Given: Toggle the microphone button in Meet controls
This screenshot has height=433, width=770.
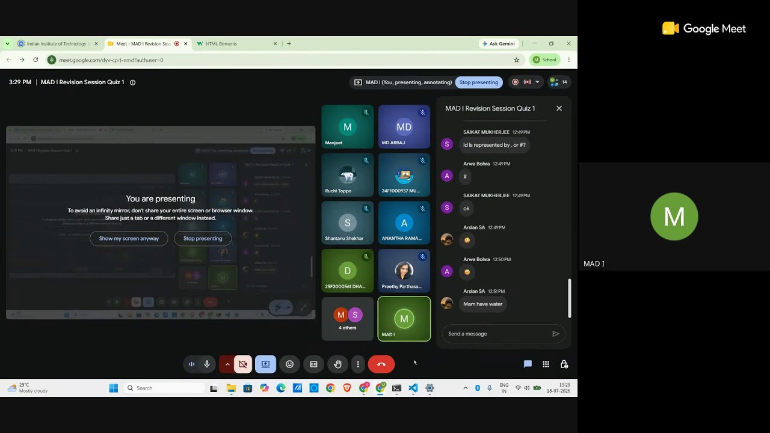Looking at the screenshot, I should pyautogui.click(x=207, y=364).
